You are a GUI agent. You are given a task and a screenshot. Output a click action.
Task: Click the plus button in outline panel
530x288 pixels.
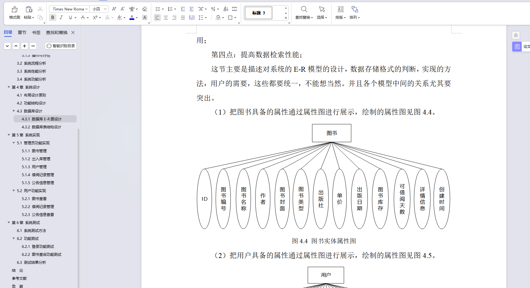point(25,46)
